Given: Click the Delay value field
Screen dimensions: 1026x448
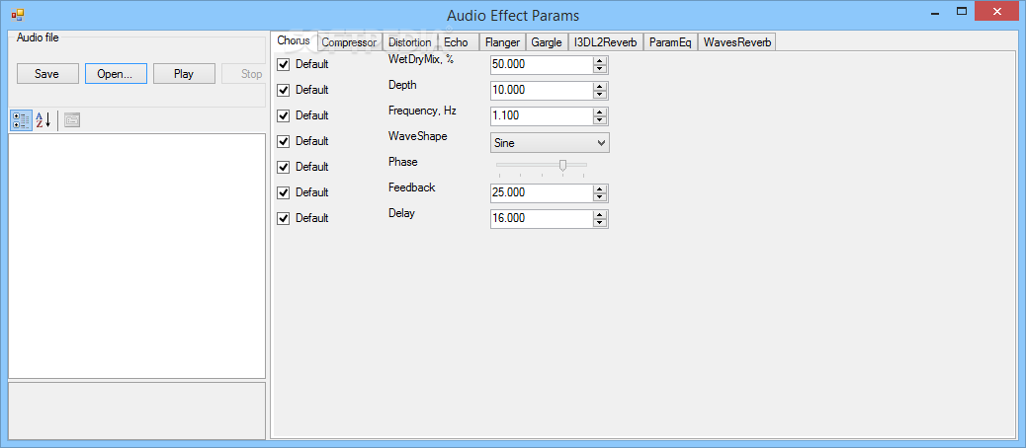Looking at the screenshot, I should [541, 219].
